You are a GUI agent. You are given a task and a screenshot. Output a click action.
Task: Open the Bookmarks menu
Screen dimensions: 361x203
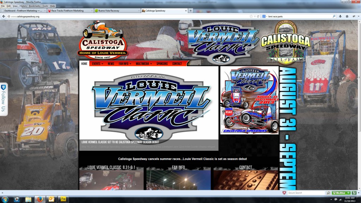(x=35, y=6)
